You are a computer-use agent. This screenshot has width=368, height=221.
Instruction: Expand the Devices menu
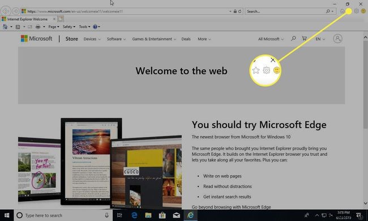click(x=92, y=39)
